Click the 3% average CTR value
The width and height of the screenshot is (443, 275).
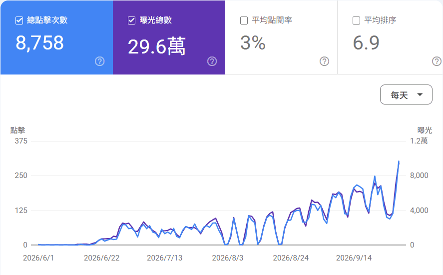coord(253,43)
